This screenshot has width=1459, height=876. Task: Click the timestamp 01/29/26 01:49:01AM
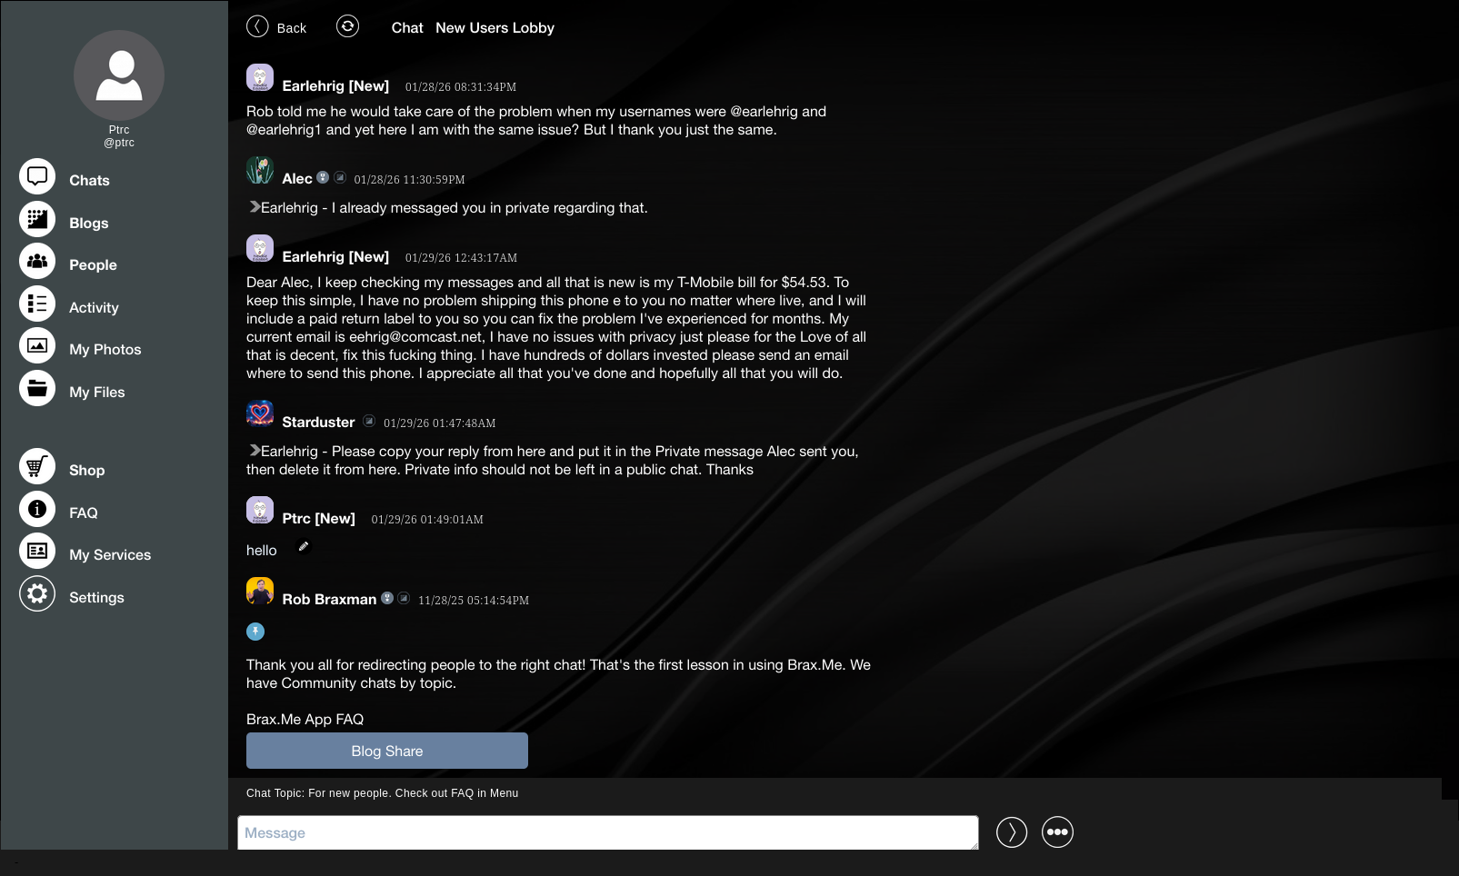click(x=427, y=519)
